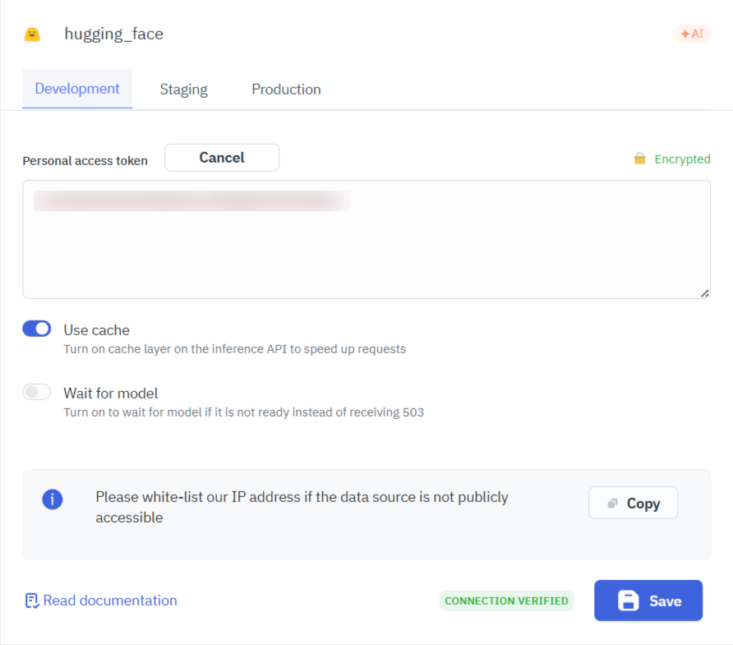Click the documentation icon beside Read documentation
This screenshot has width=733, height=645.
[x=32, y=601]
